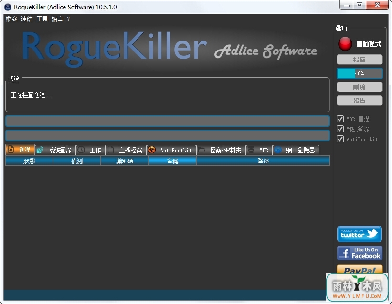Click the folder icon on 檔案/資料夾 tab
This screenshot has height=304, width=392.
pyautogui.click(x=201, y=150)
